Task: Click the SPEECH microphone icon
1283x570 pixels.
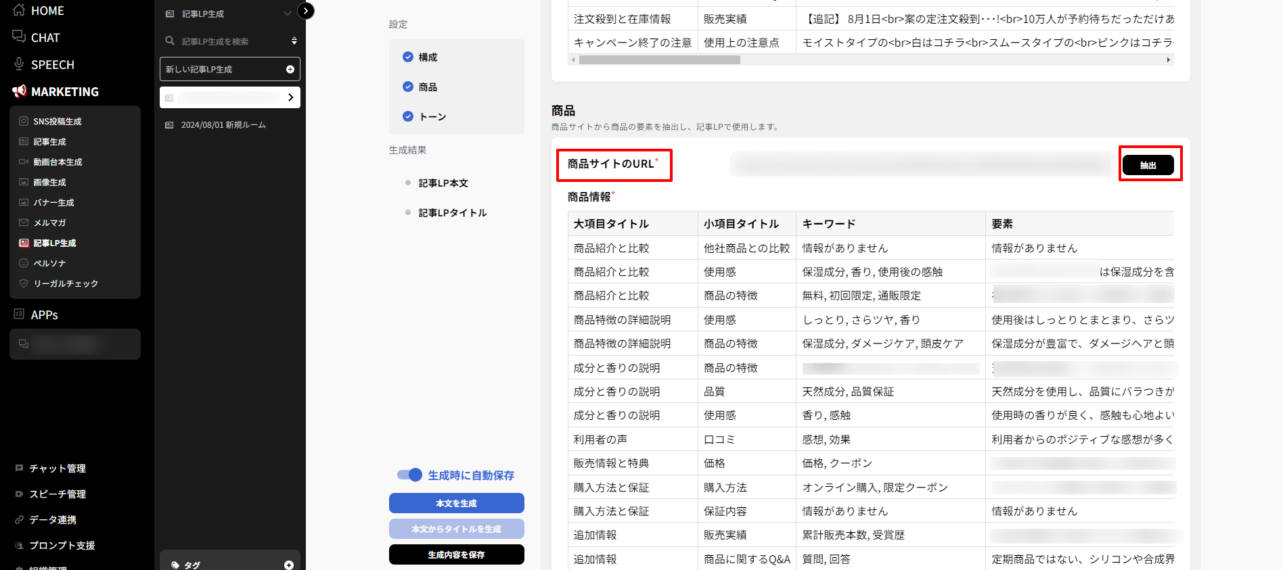Action: pos(19,64)
